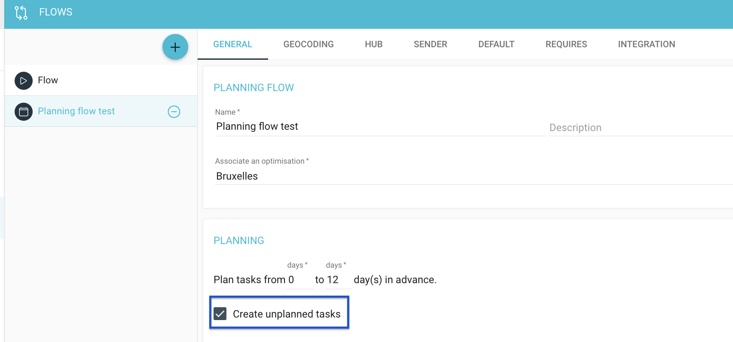Uncheck Create unplanned tasks checkbox
The image size is (733, 342).
pyautogui.click(x=220, y=314)
